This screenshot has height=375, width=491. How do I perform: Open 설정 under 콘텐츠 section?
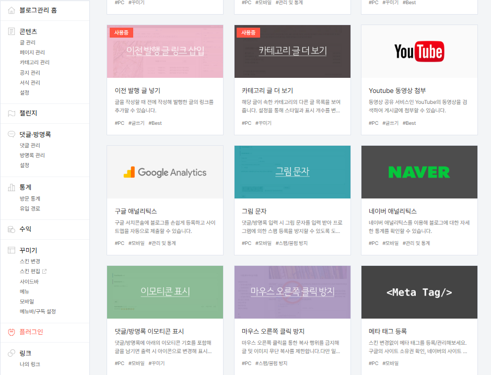point(25,92)
